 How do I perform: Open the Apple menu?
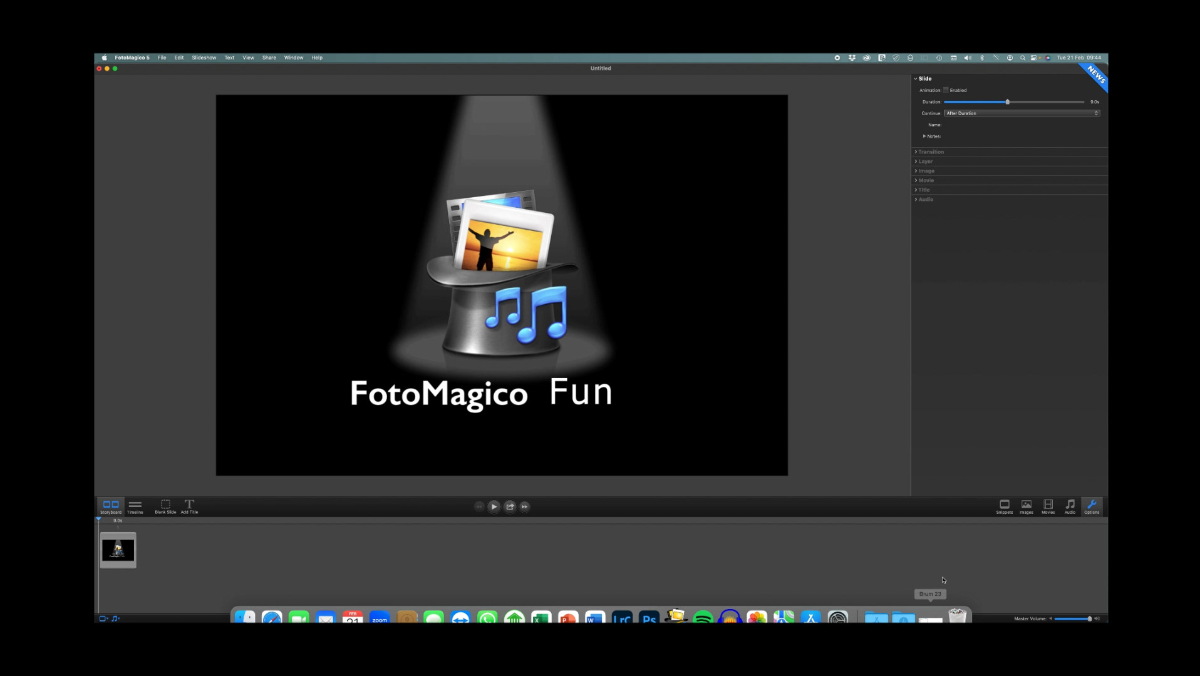(104, 58)
